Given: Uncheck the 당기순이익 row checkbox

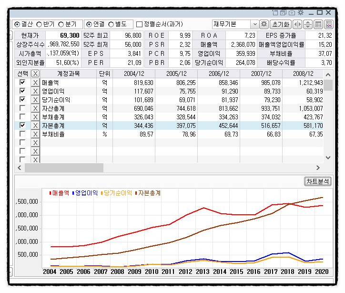Looking at the screenshot, I should (22, 99).
